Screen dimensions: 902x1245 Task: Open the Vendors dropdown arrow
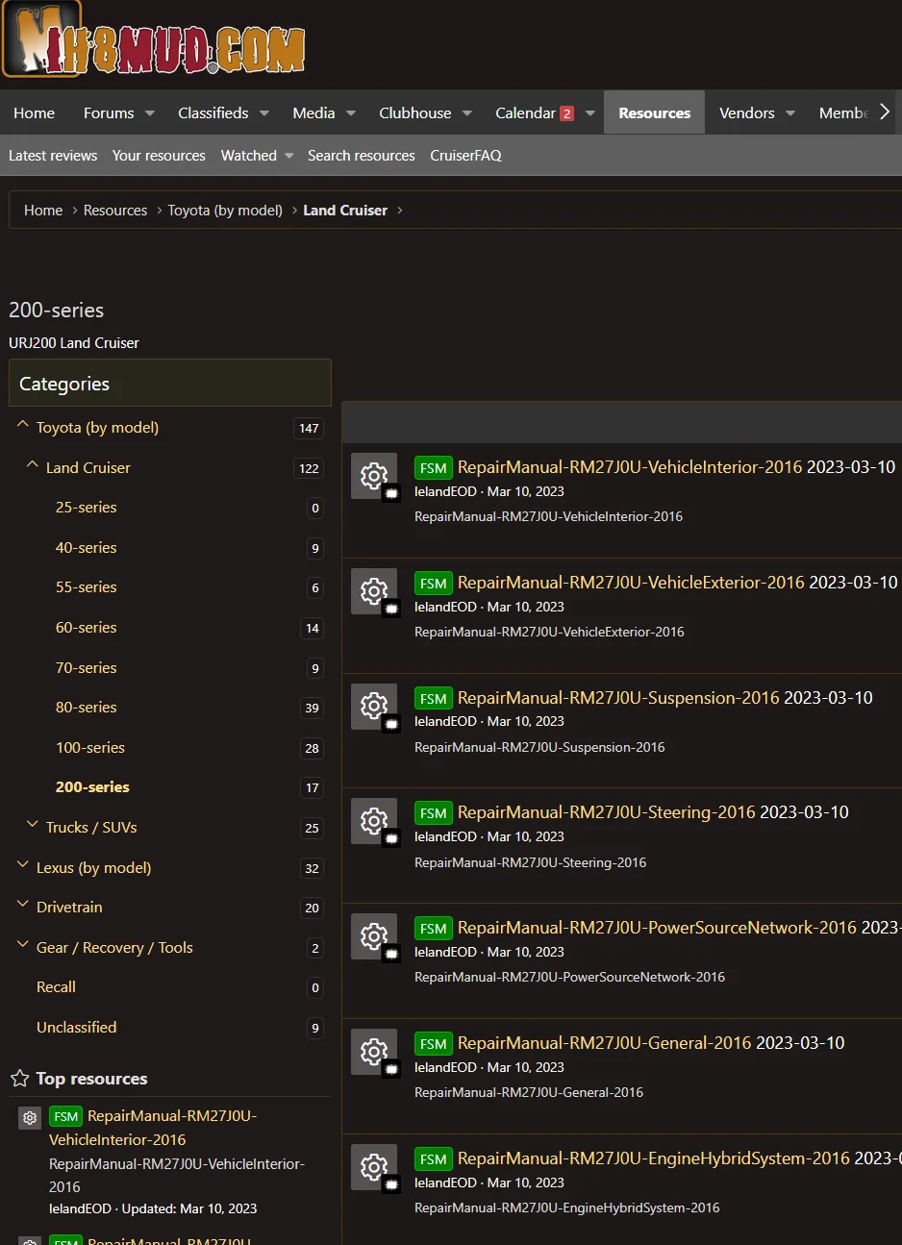click(790, 113)
